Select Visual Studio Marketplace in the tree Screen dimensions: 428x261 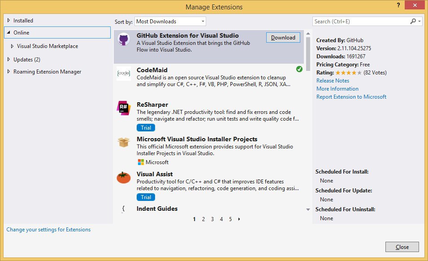(48, 46)
